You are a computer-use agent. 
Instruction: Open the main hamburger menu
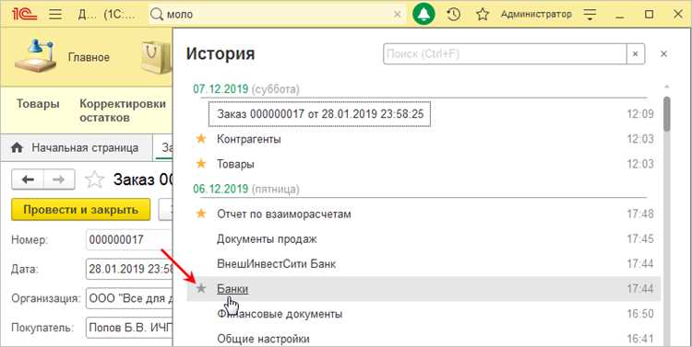pos(55,15)
